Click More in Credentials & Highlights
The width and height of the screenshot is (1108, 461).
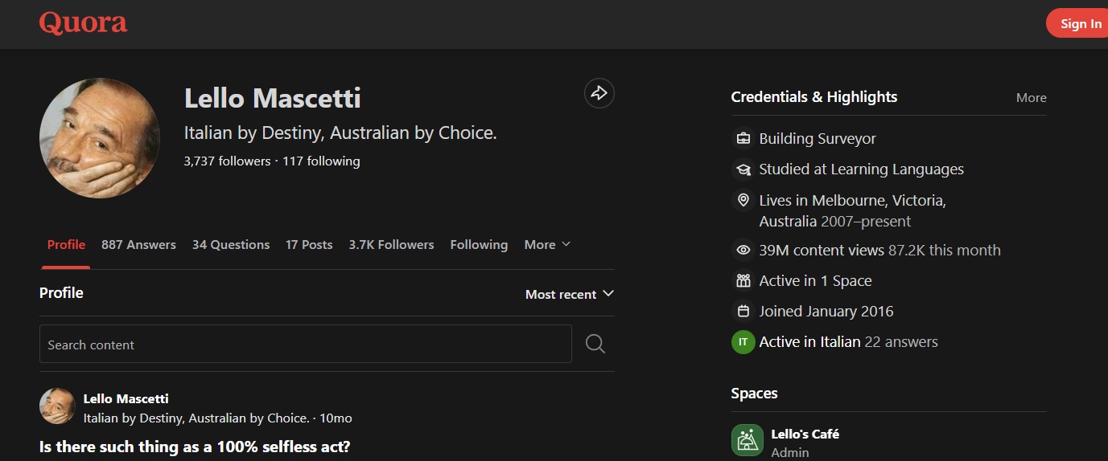1032,98
